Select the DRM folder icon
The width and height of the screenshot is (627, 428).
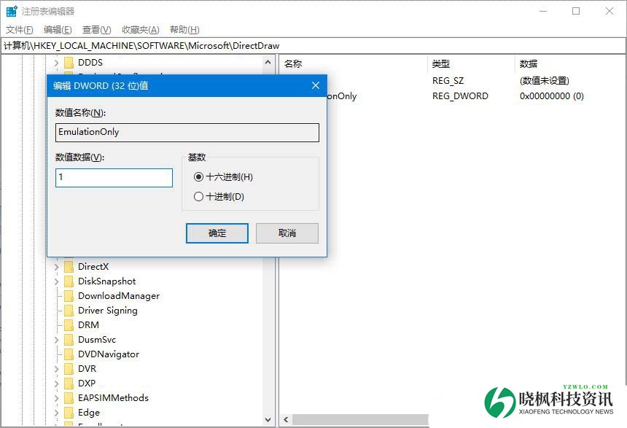[x=69, y=325]
